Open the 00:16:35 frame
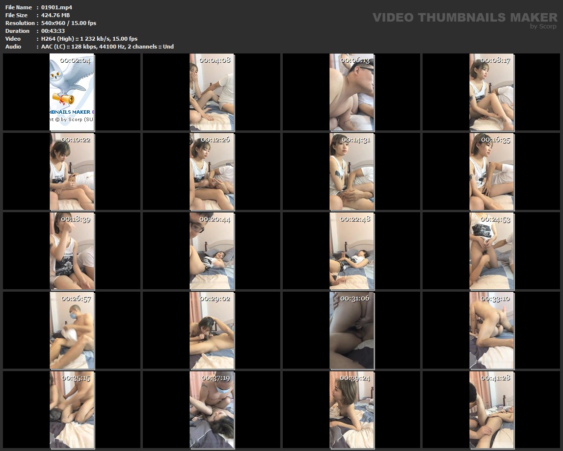Screen dimensions: 563x451 click(x=491, y=172)
